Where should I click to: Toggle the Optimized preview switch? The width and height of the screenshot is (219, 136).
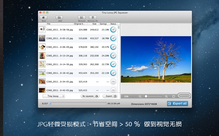point(184,95)
